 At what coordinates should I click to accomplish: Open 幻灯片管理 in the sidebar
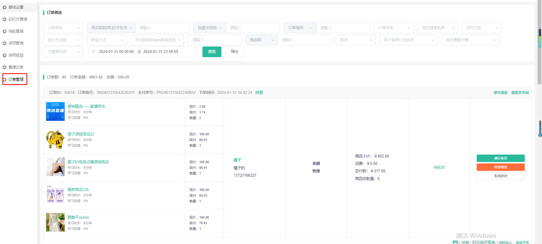[x=18, y=19]
